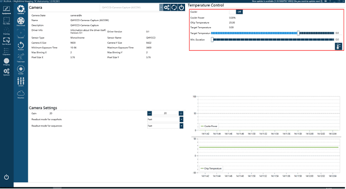Open help question mark icon
This screenshot has height=189, width=346.
(x=330, y=2)
